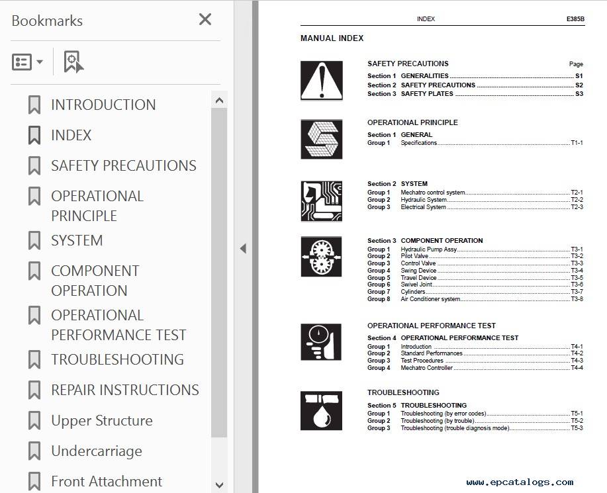Click Electrical System T2-3 entry
Screen dimensions: 607x493
click(x=475, y=207)
